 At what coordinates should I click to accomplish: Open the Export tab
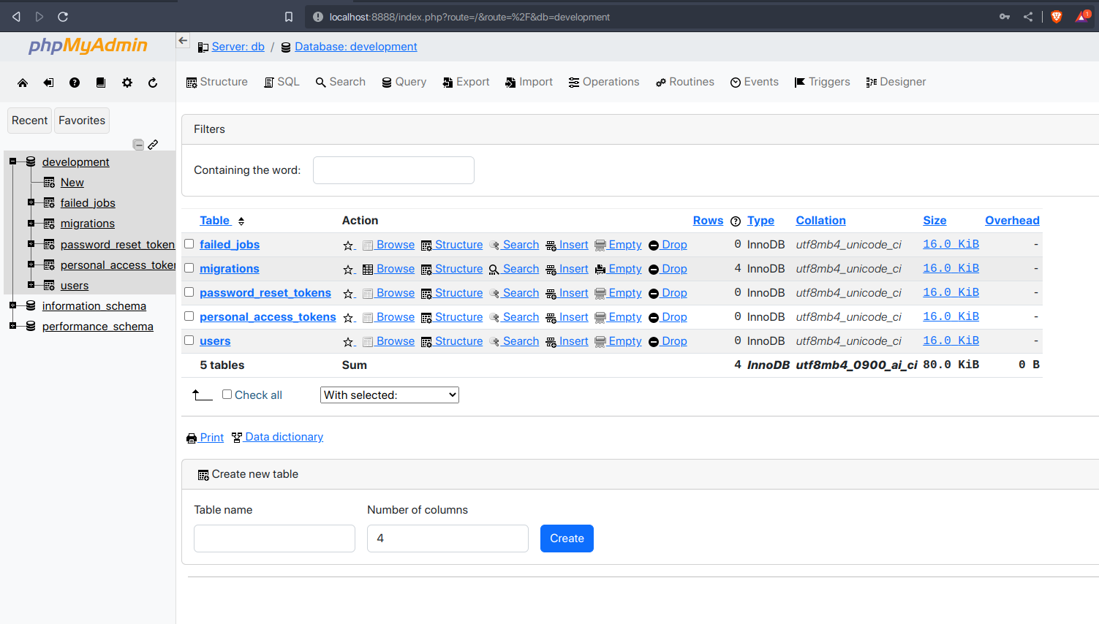(466, 82)
